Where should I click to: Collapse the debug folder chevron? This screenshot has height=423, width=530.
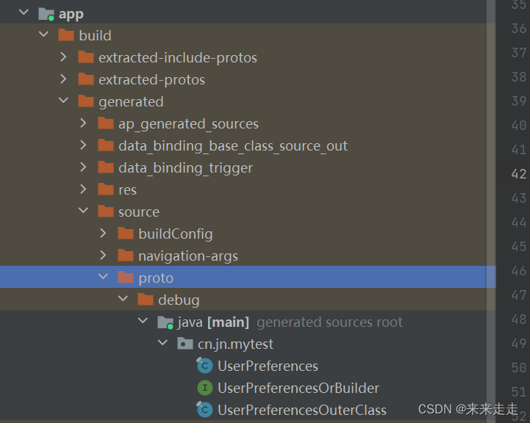click(123, 298)
